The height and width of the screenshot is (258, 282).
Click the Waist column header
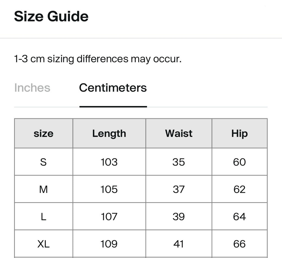[179, 133]
